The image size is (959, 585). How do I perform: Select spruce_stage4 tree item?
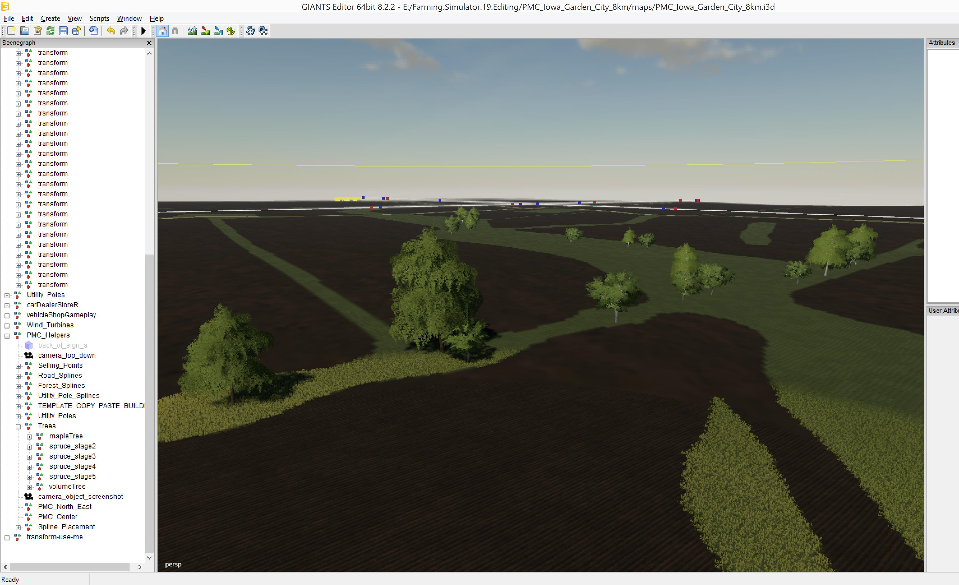tap(72, 466)
